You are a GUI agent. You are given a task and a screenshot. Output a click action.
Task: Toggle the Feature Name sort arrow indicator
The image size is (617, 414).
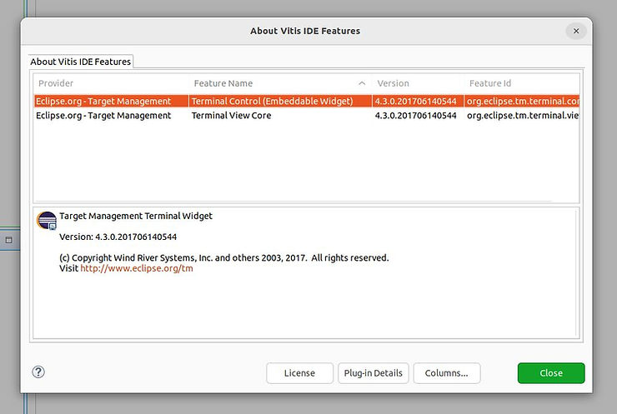coord(362,83)
